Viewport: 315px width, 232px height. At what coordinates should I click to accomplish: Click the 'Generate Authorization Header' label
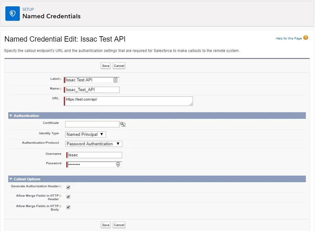click(x=35, y=186)
